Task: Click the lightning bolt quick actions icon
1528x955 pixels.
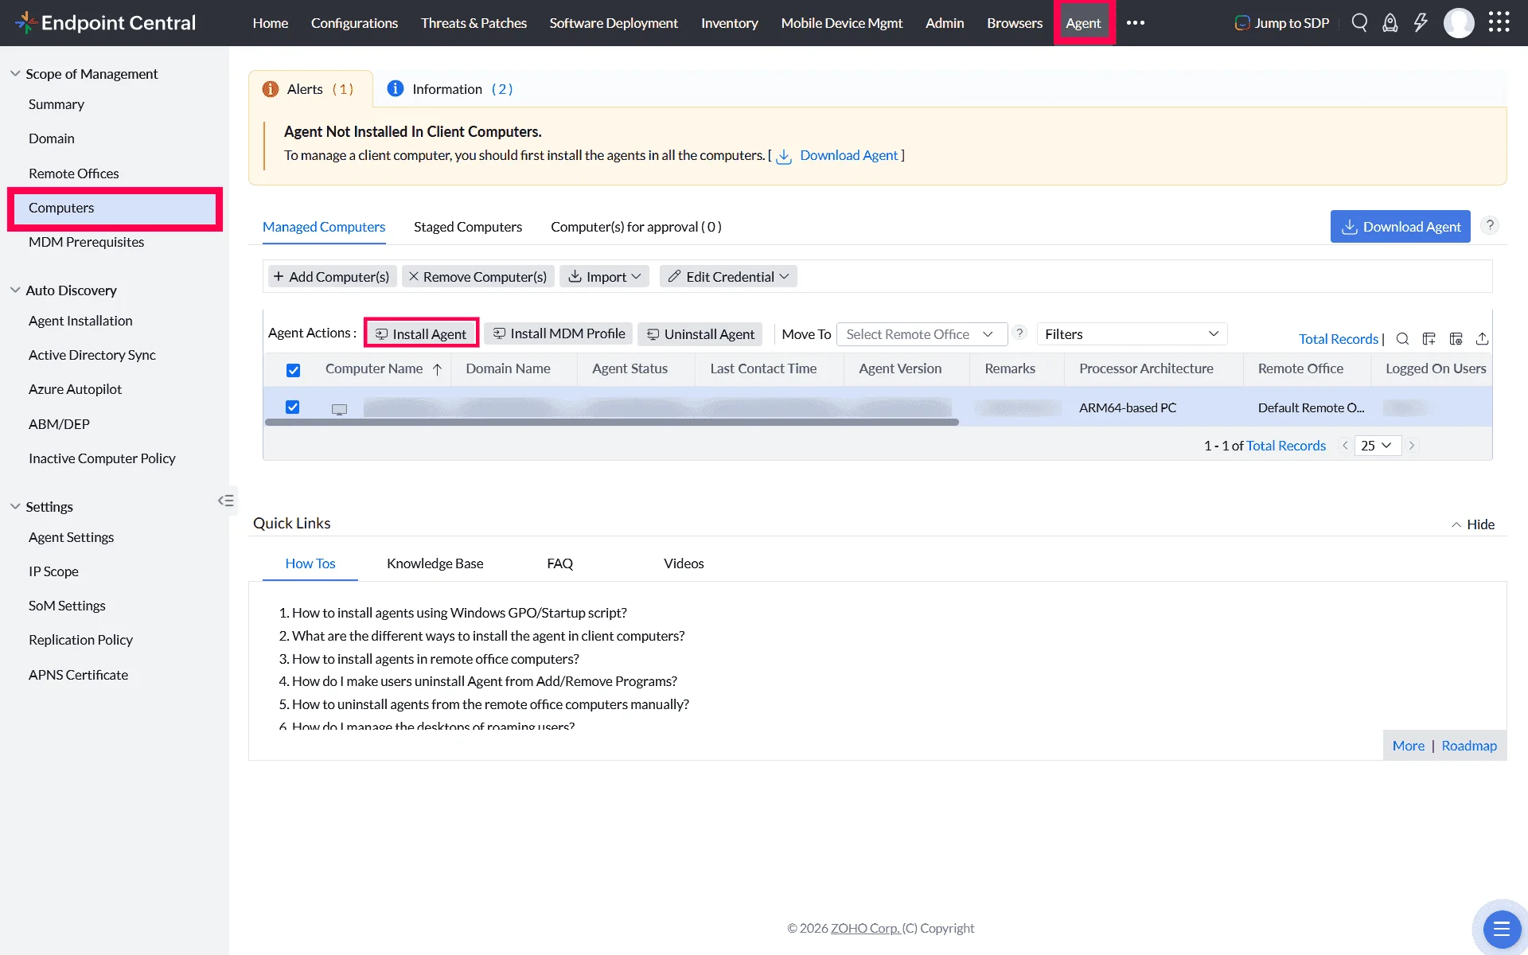Action: point(1421,23)
